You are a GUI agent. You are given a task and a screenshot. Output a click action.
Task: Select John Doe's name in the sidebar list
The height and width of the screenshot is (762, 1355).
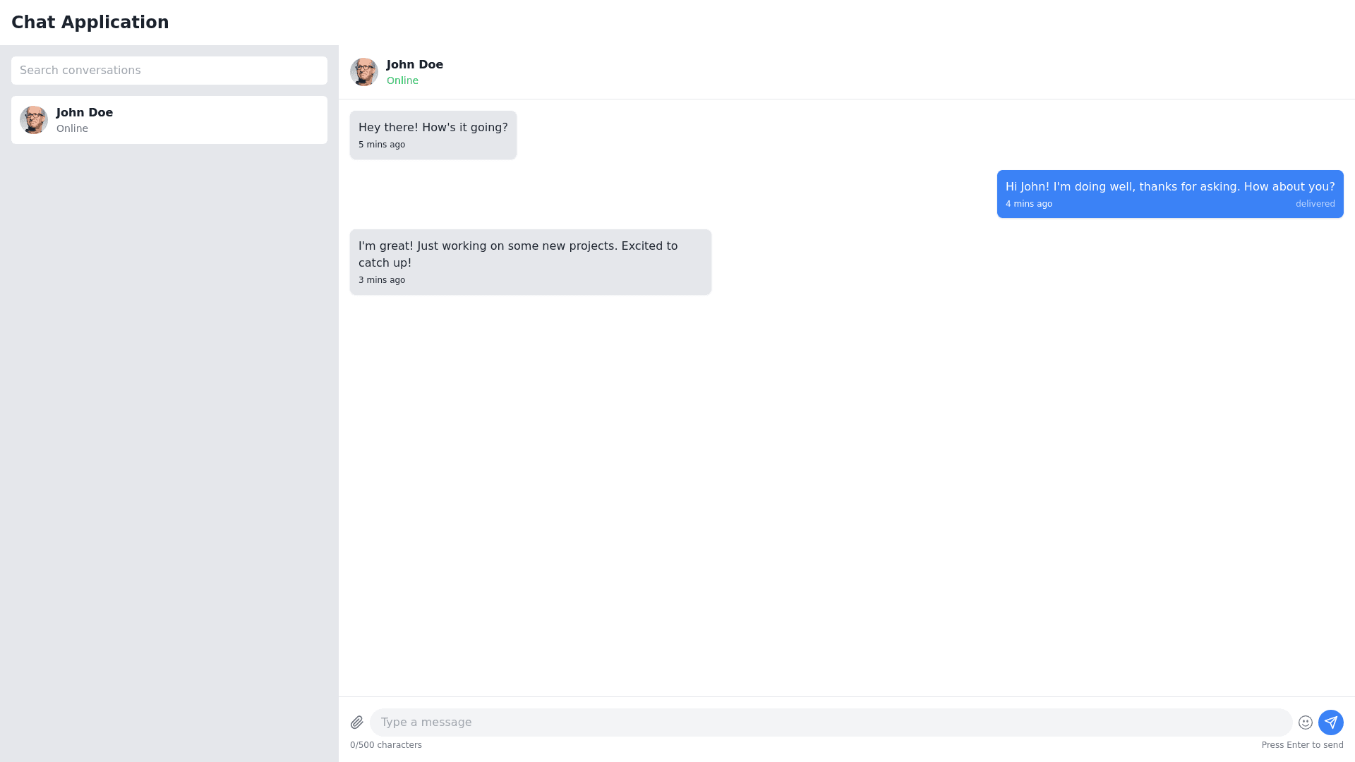coord(85,113)
